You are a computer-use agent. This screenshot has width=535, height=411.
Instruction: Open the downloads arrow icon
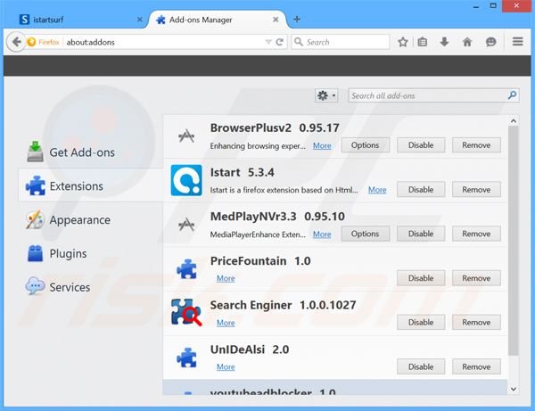444,42
